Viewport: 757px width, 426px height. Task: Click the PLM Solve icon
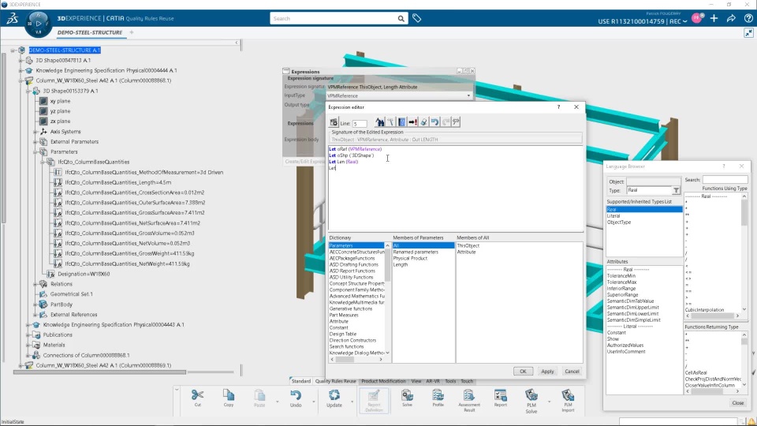point(531,395)
